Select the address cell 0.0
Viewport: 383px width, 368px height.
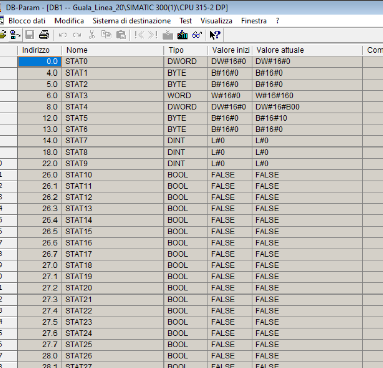coord(39,61)
